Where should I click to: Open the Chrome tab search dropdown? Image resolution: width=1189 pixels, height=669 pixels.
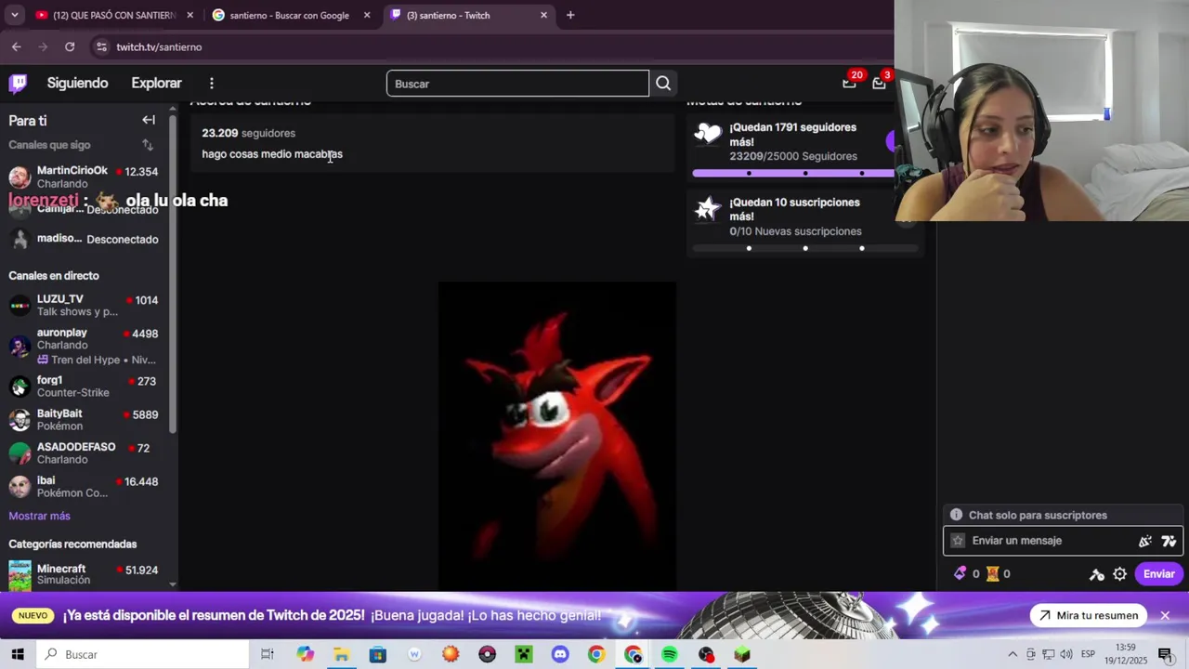pyautogui.click(x=14, y=15)
